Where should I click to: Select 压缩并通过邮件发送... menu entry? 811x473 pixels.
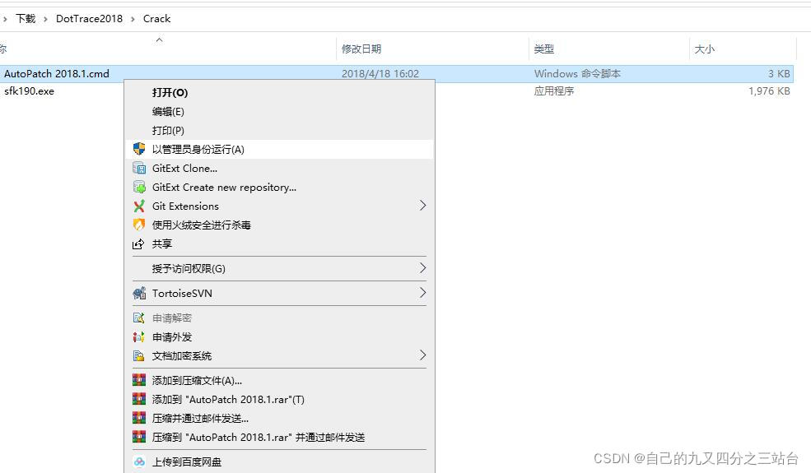pyautogui.click(x=280, y=418)
